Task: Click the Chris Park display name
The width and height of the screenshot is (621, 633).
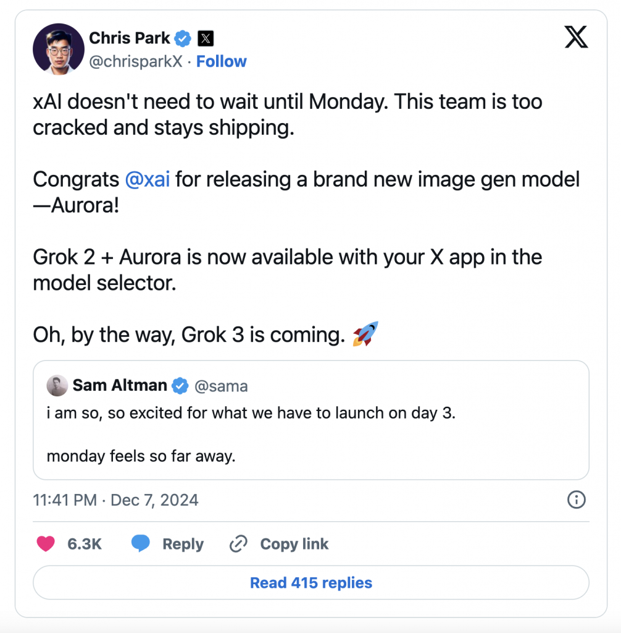Action: tap(130, 38)
